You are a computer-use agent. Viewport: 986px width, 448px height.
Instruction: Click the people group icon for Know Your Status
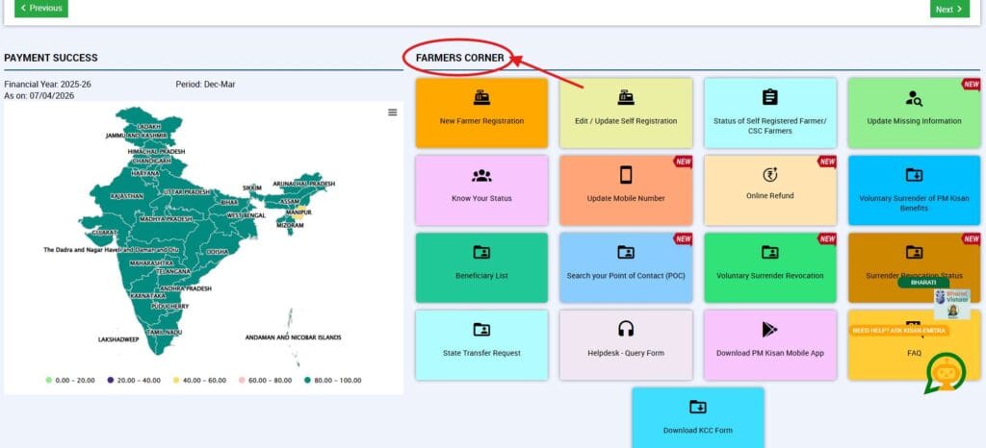481,176
